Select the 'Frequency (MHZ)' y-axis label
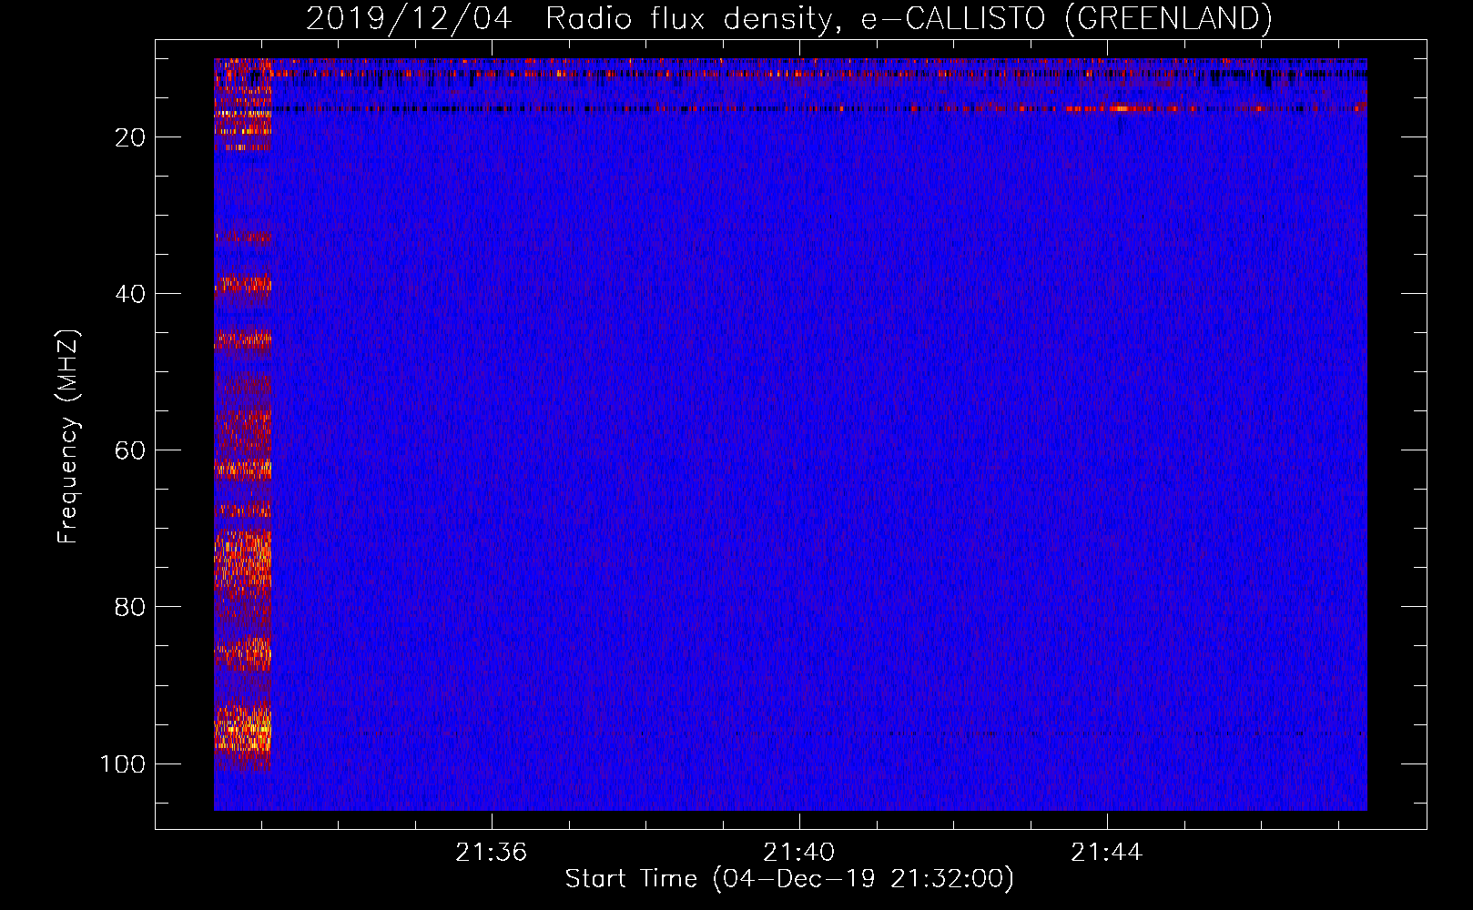 69,437
